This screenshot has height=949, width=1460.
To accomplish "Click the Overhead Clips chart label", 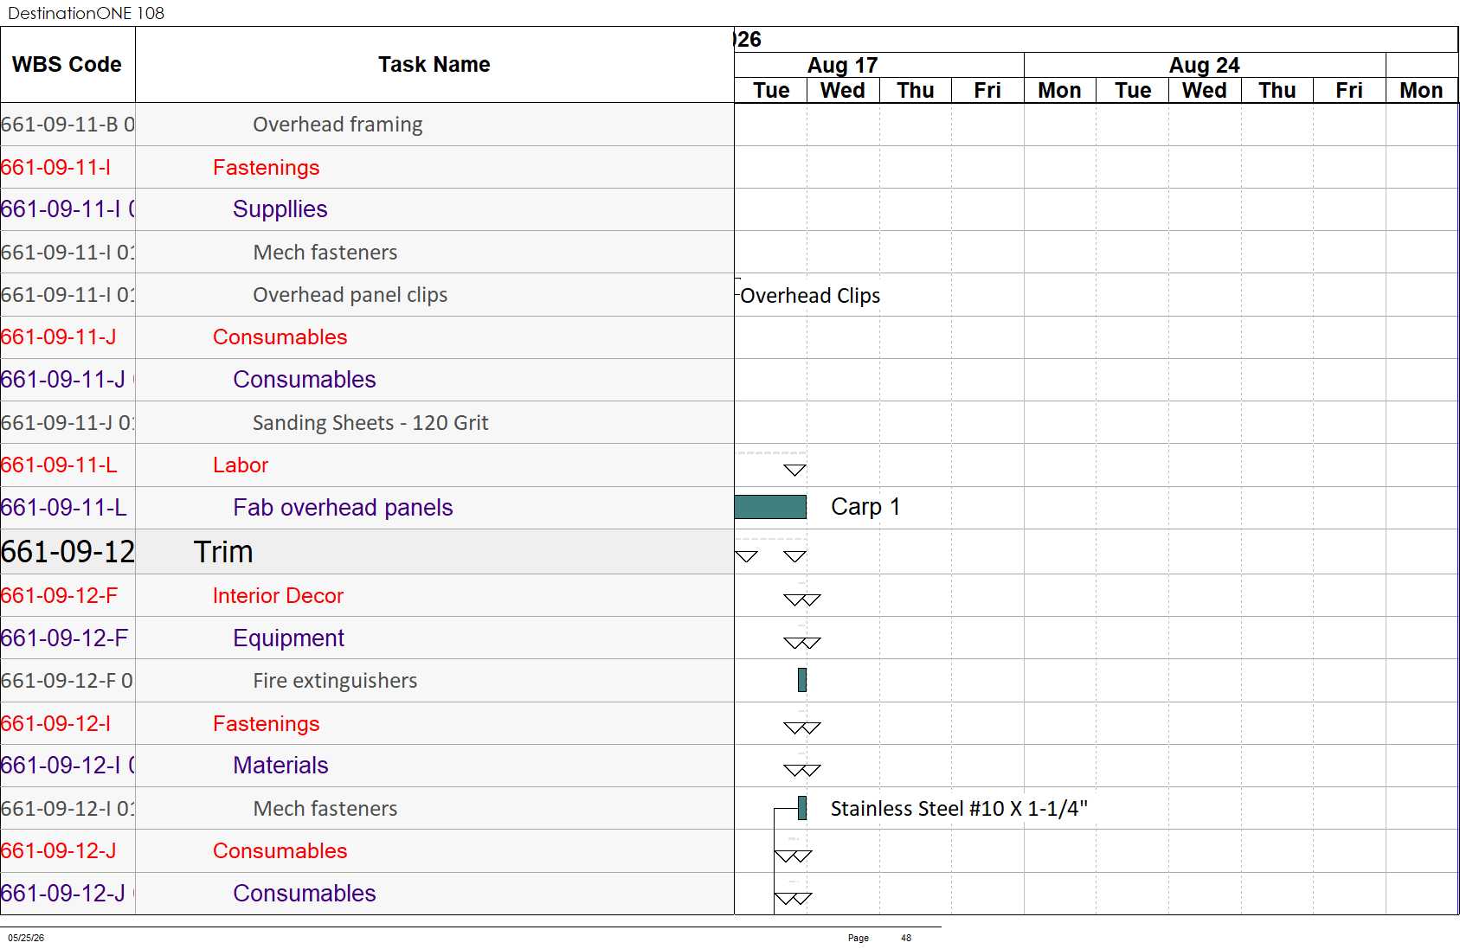I will pos(810,296).
